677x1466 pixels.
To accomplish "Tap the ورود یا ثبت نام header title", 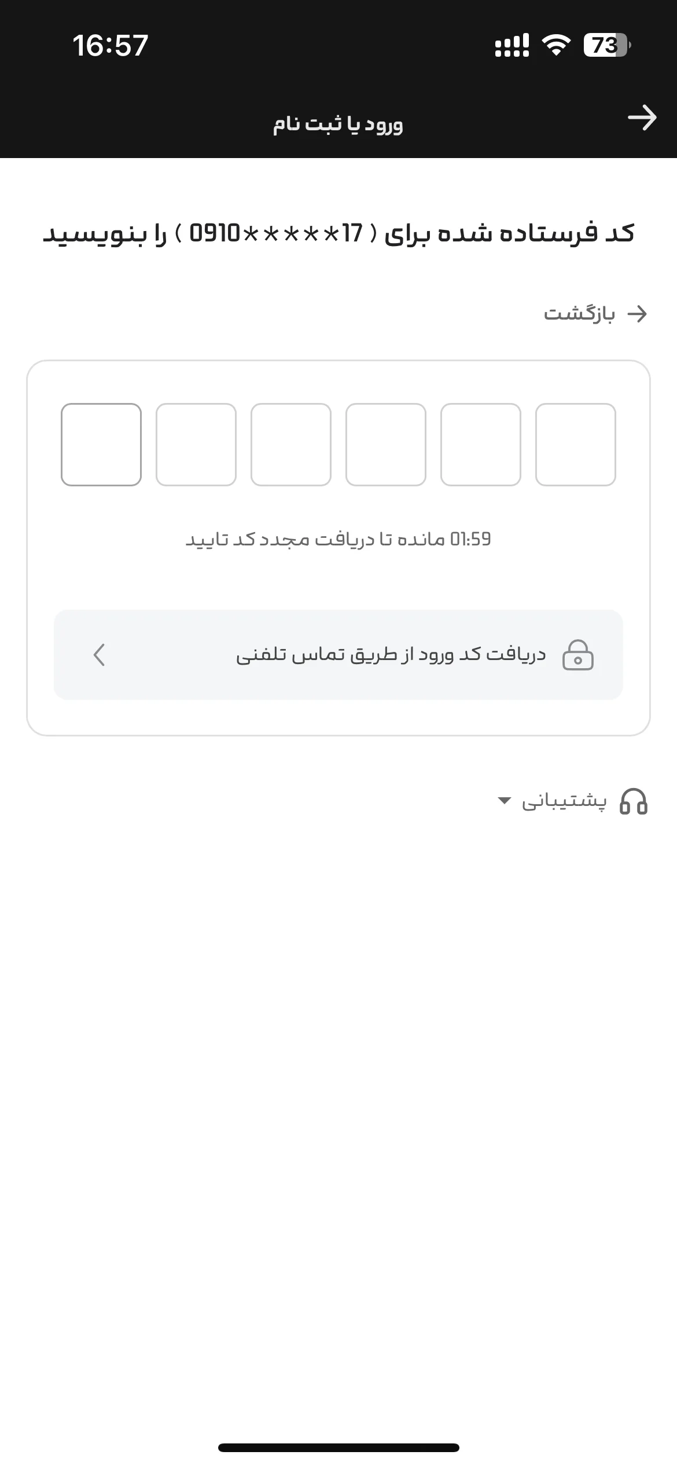I will click(338, 124).
